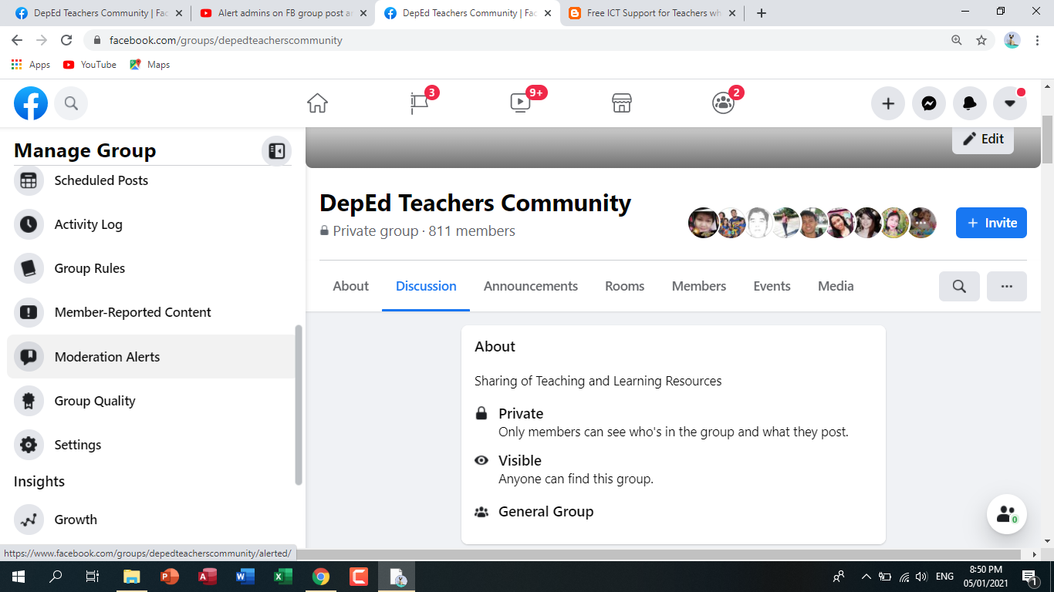Open the group more options ellipsis
Viewport: 1054px width, 592px height.
point(1007,286)
